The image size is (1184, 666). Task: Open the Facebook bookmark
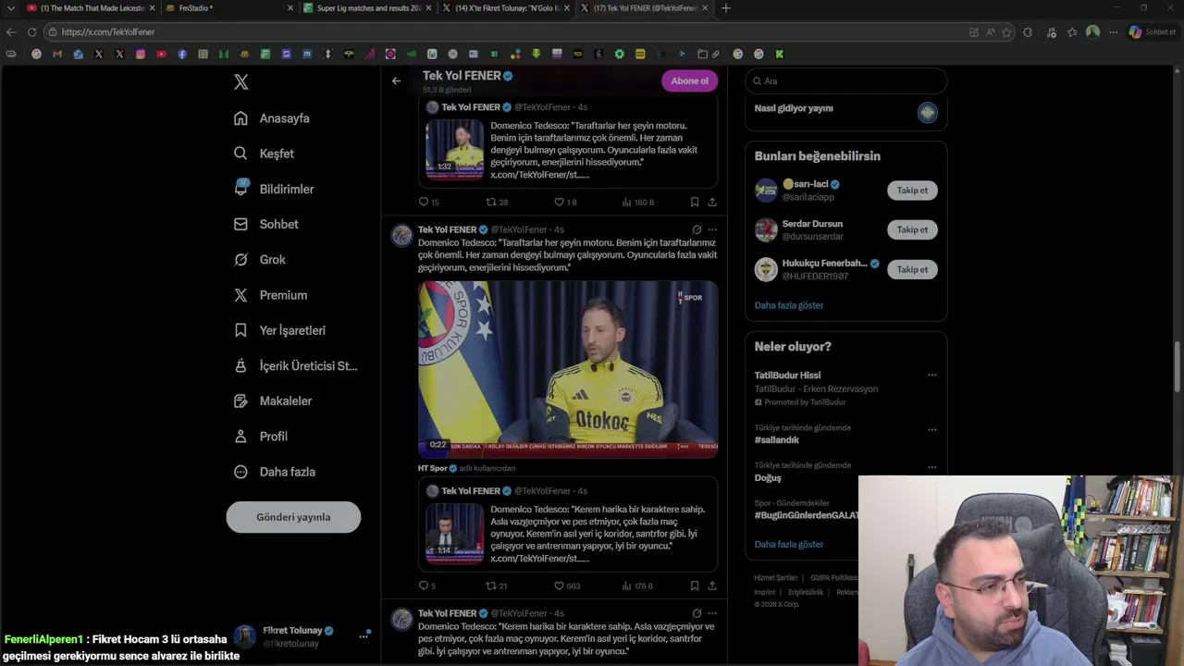point(182,54)
